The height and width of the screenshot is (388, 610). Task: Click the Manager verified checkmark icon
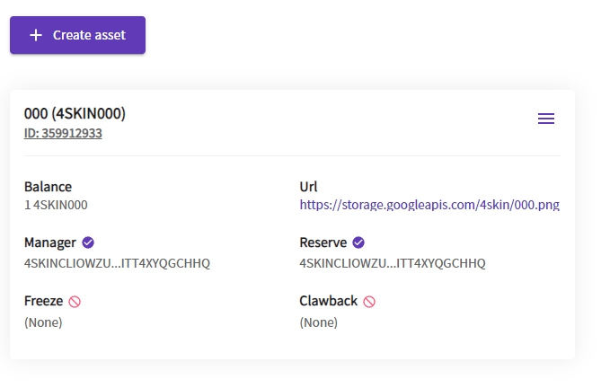tap(88, 242)
